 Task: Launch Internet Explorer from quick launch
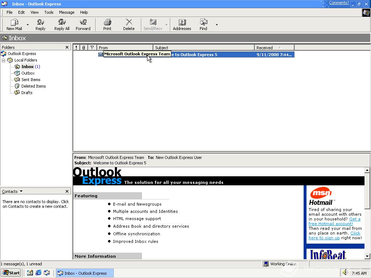38,273
